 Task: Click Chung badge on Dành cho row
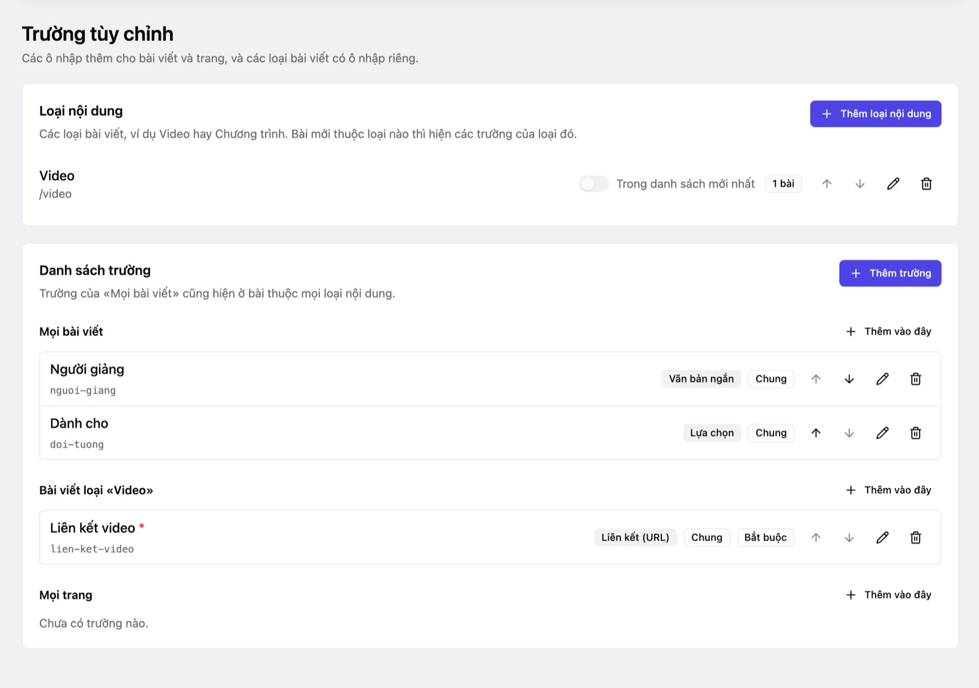[771, 433]
